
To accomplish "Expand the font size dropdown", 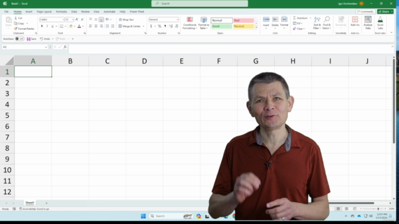I will 72,19.
